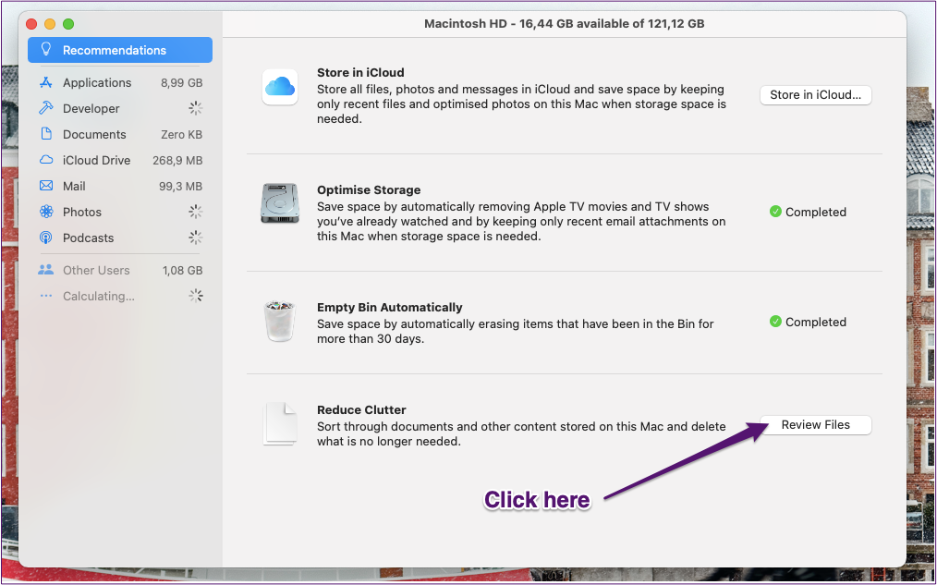Open the Podcasts category
Image resolution: width=937 pixels, height=585 pixels.
[x=119, y=238]
